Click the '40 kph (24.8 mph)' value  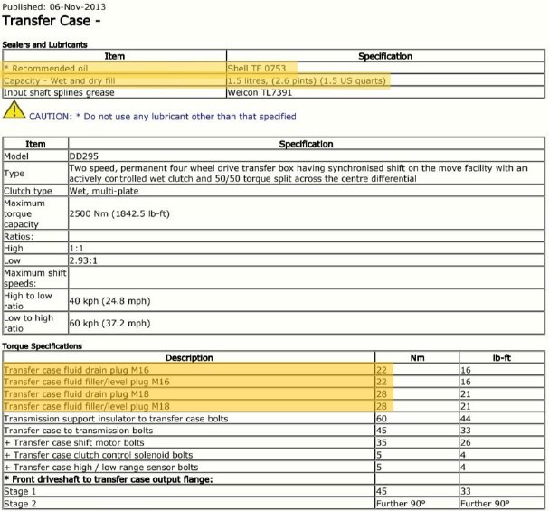[110, 301]
